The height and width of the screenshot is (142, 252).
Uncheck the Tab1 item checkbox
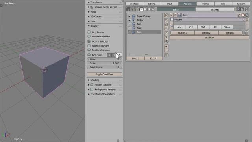(130, 24)
